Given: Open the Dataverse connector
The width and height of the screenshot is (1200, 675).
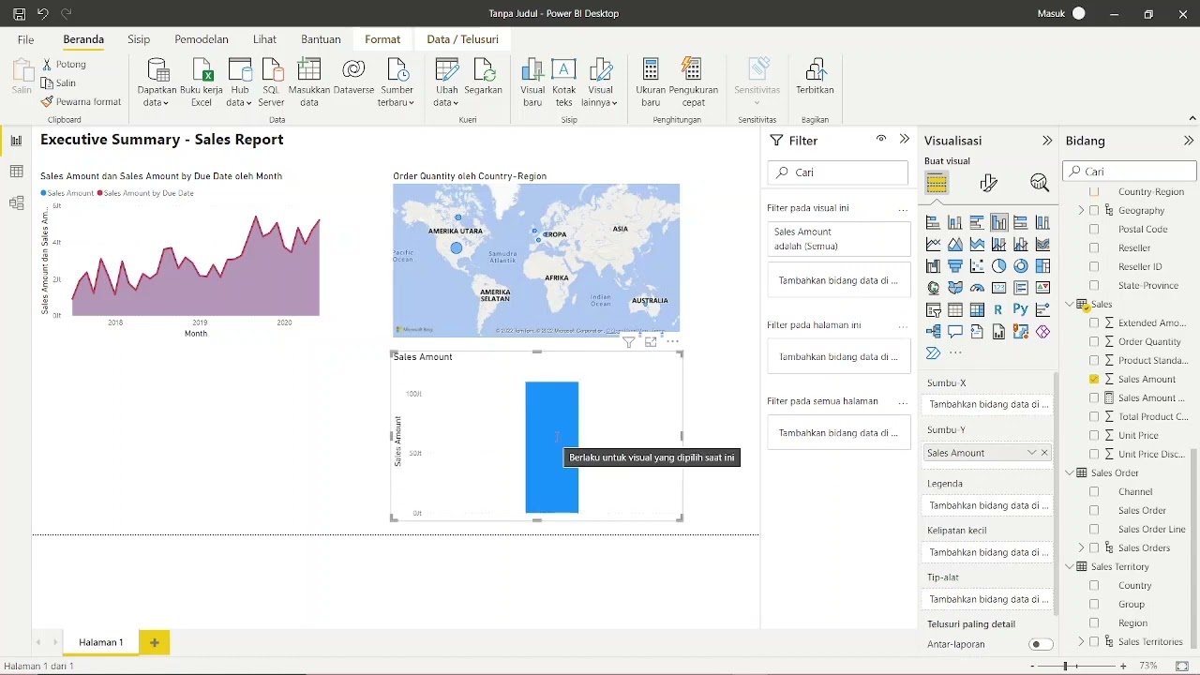Looking at the screenshot, I should (x=353, y=77).
